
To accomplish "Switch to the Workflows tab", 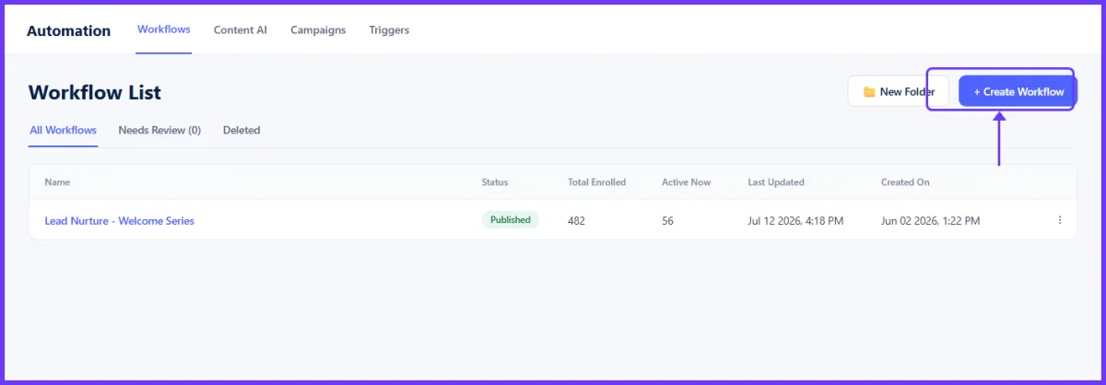I will [x=164, y=29].
